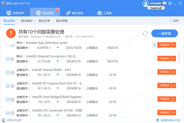Click the wrench icon for Realtek audio

(155, 45)
